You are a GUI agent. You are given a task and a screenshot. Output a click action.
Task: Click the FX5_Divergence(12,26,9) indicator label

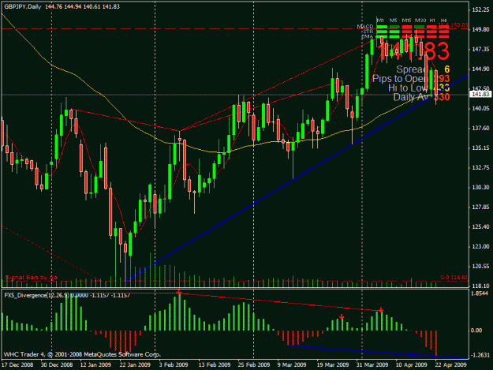37,295
